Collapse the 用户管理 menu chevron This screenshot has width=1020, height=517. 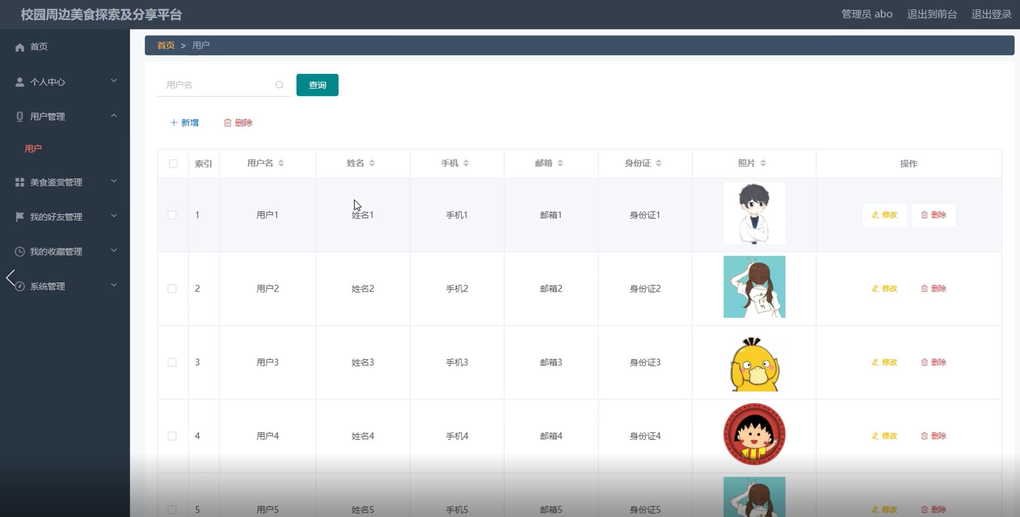click(x=114, y=116)
